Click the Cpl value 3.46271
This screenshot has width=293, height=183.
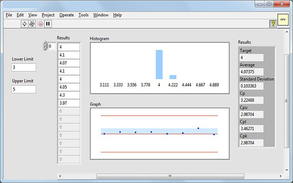(251, 128)
